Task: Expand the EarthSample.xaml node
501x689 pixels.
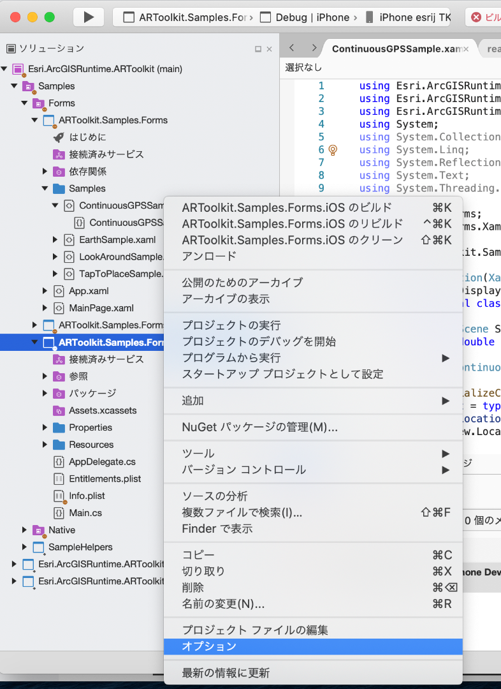Action: pyautogui.click(x=55, y=240)
